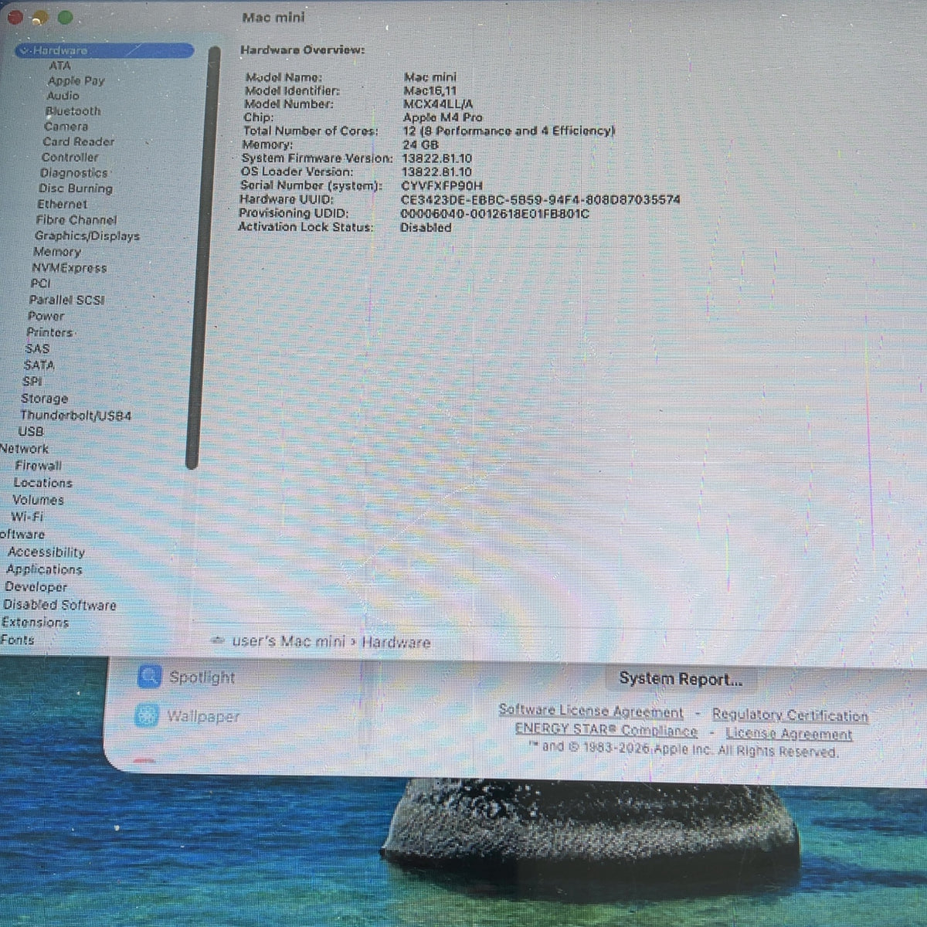Click the green zoom window button

point(65,17)
